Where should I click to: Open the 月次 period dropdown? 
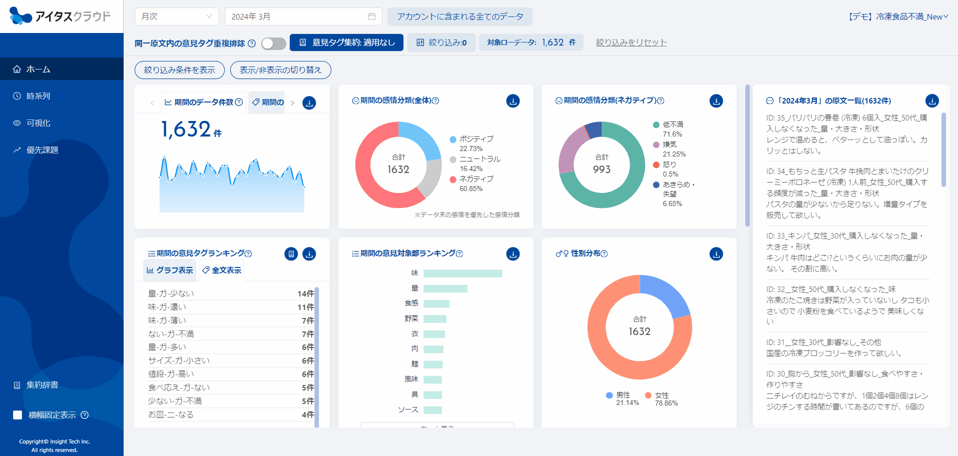176,16
